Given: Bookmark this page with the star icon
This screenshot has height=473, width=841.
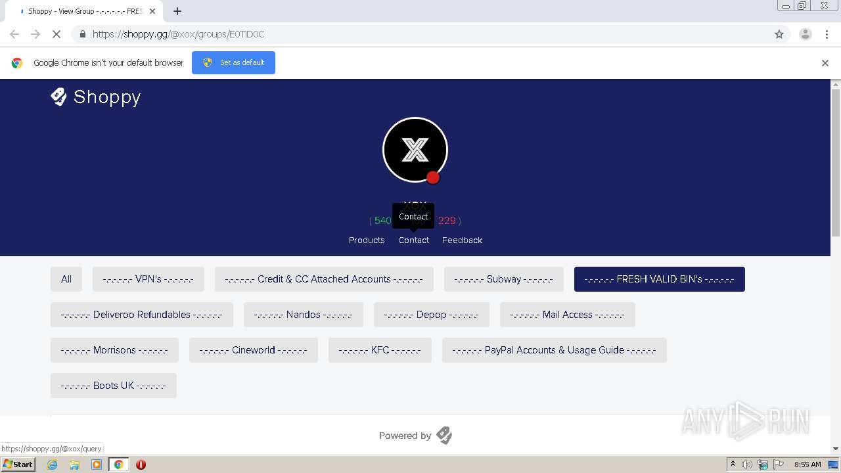Looking at the screenshot, I should 779,34.
